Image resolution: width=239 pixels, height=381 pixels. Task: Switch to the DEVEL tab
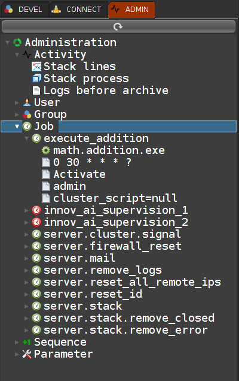coord(24,10)
